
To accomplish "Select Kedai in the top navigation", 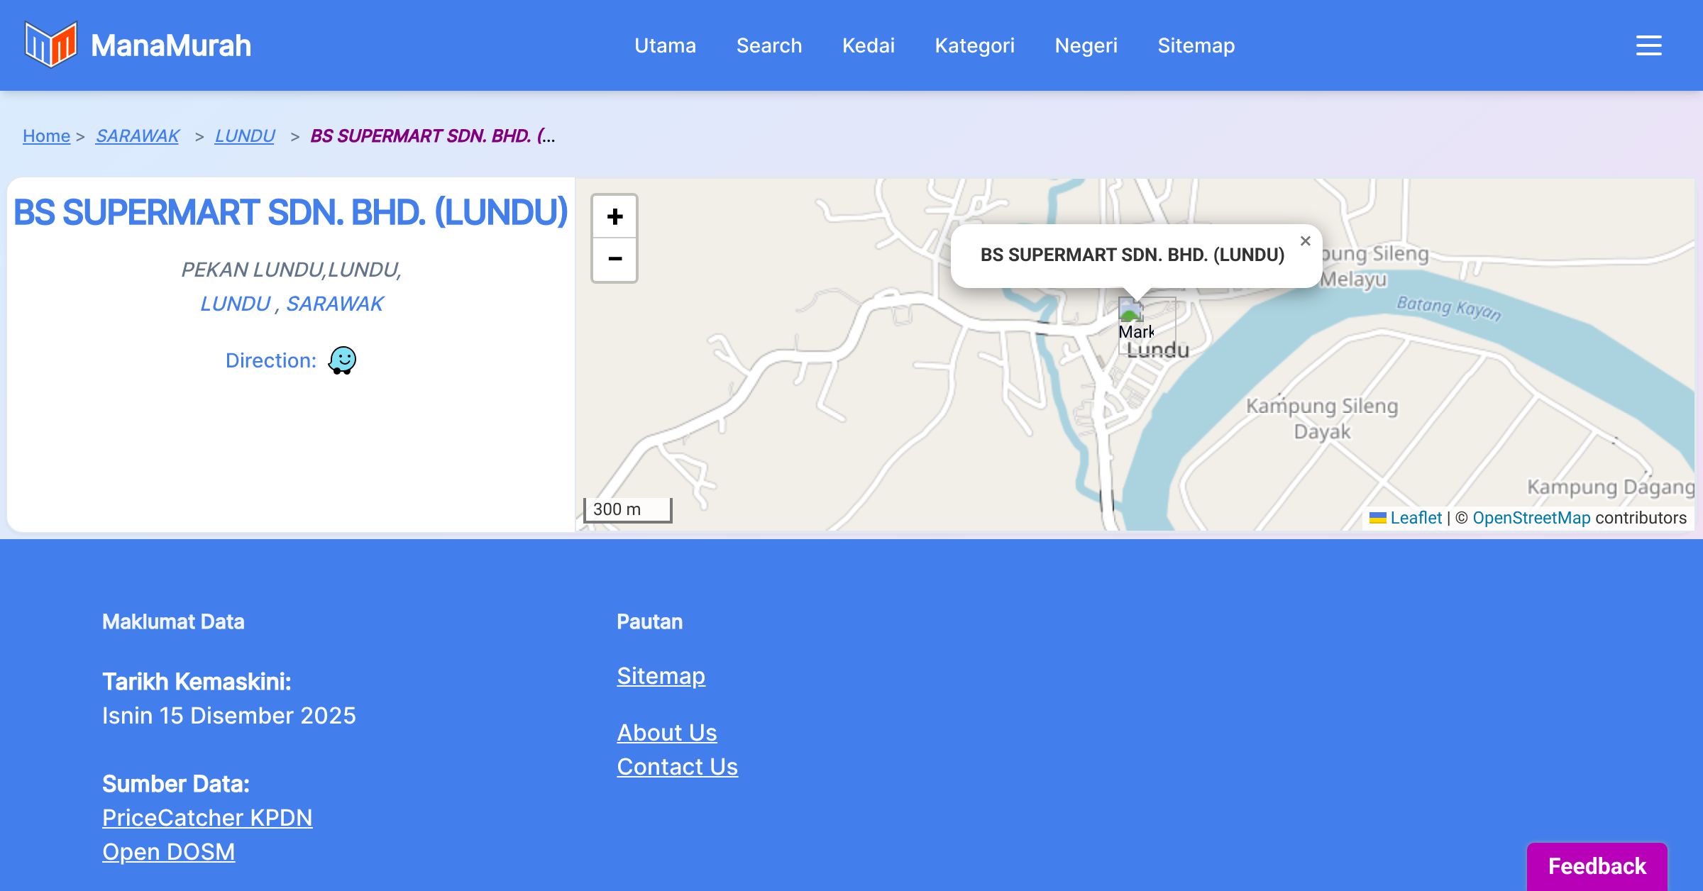I will (868, 45).
